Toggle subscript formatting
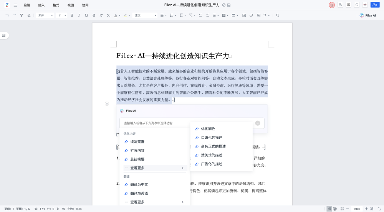 point(109,15)
